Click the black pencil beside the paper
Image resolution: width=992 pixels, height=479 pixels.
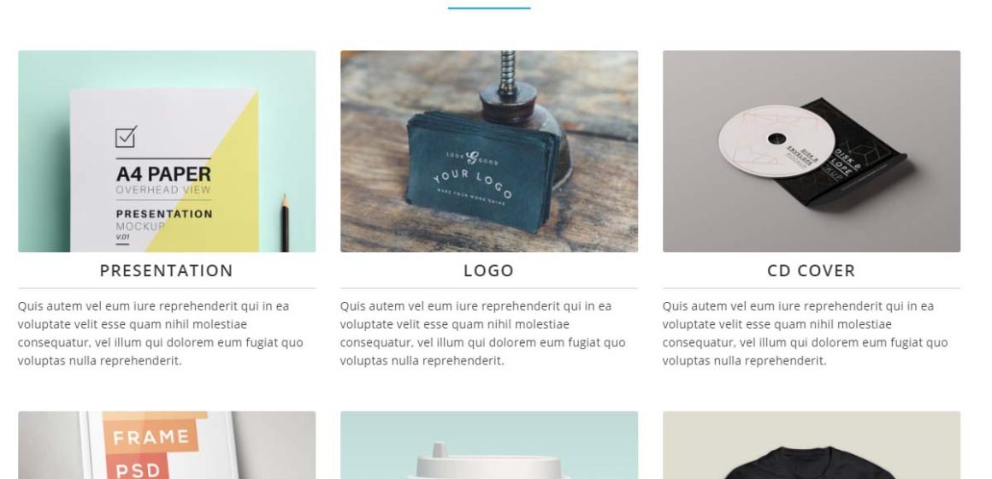pyautogui.click(x=285, y=223)
